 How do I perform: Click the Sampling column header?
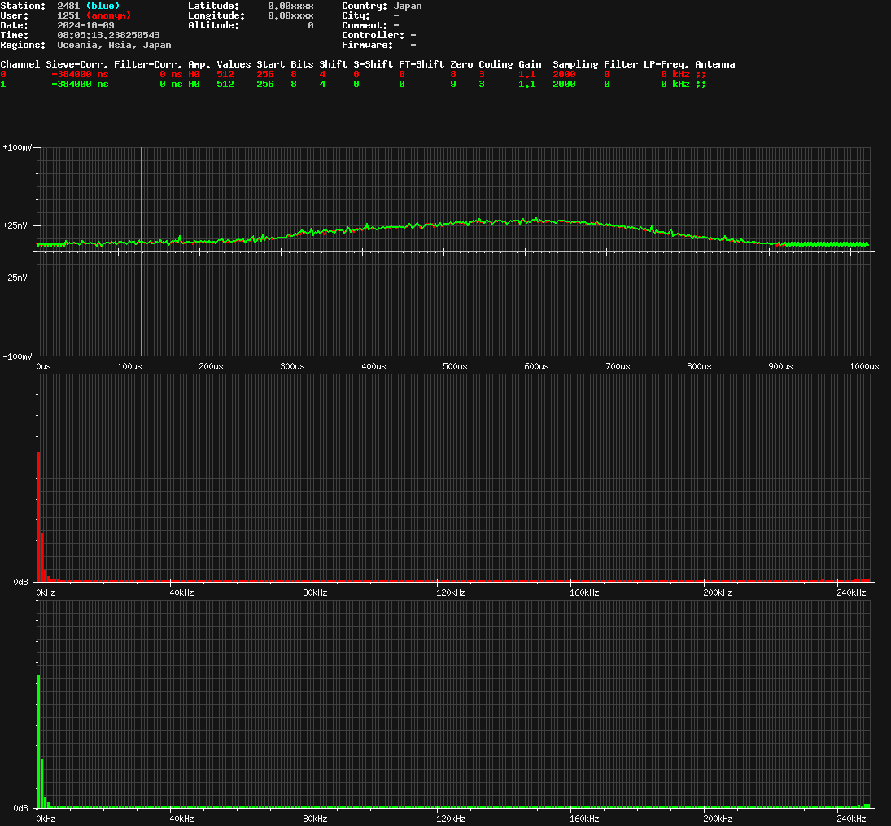point(575,64)
